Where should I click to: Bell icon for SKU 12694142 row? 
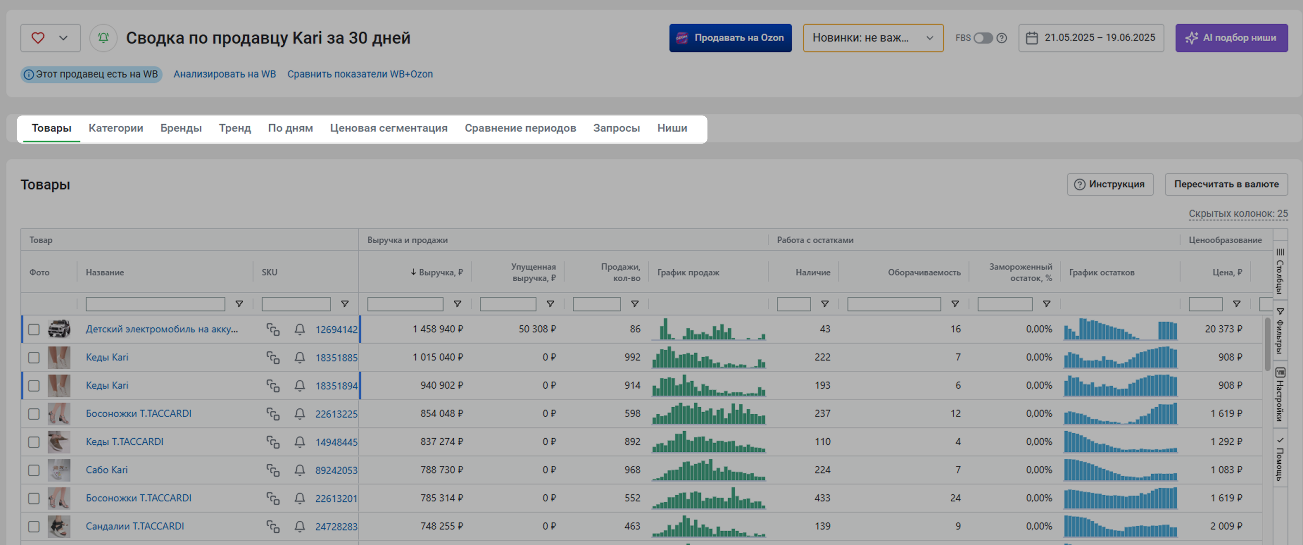tap(300, 330)
